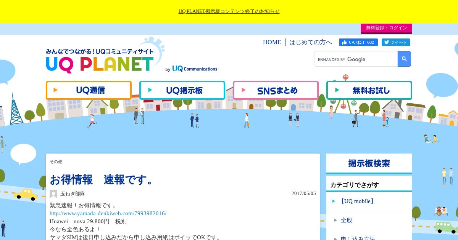Click the blue search magnifier icon
458x240 pixels.
tap(404, 59)
